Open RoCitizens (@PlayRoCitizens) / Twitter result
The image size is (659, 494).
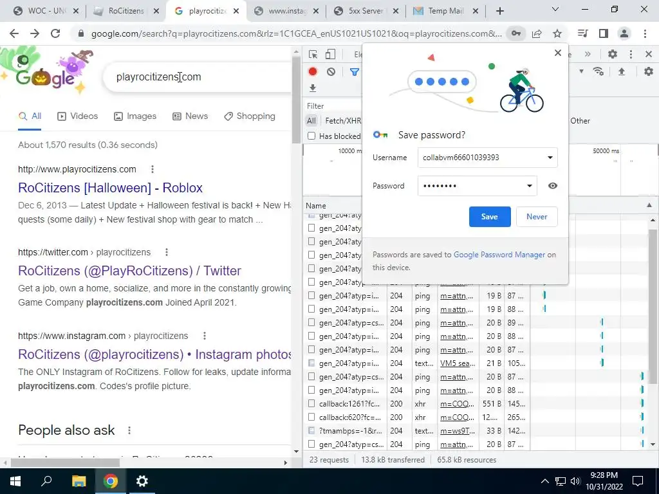129,271
